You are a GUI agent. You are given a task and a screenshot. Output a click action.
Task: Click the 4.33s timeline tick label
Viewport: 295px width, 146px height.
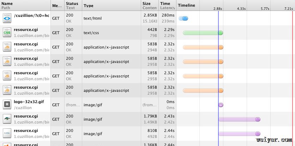pos(241,9)
